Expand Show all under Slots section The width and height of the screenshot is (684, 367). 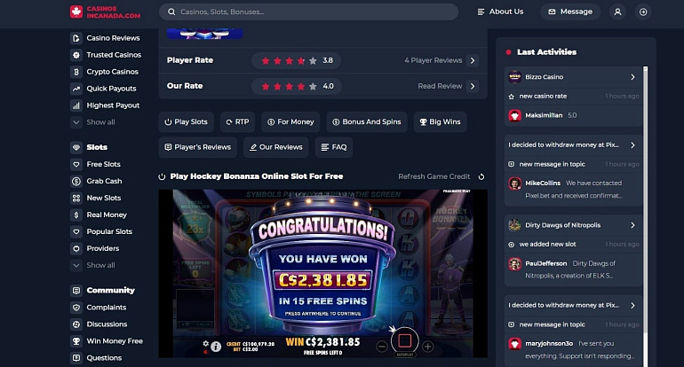(x=93, y=265)
